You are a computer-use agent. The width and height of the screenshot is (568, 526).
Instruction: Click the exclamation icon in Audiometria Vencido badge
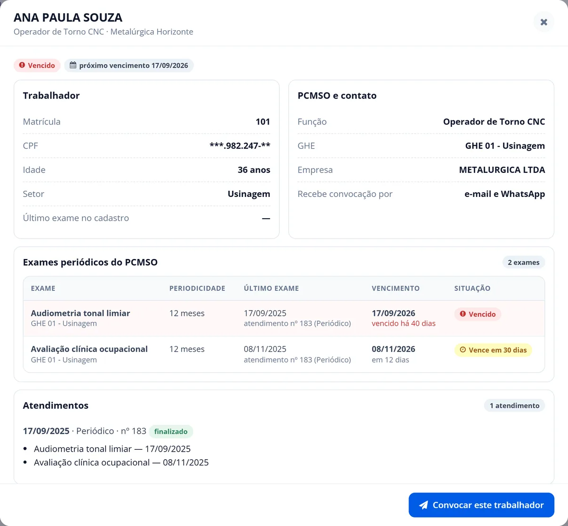pos(463,314)
